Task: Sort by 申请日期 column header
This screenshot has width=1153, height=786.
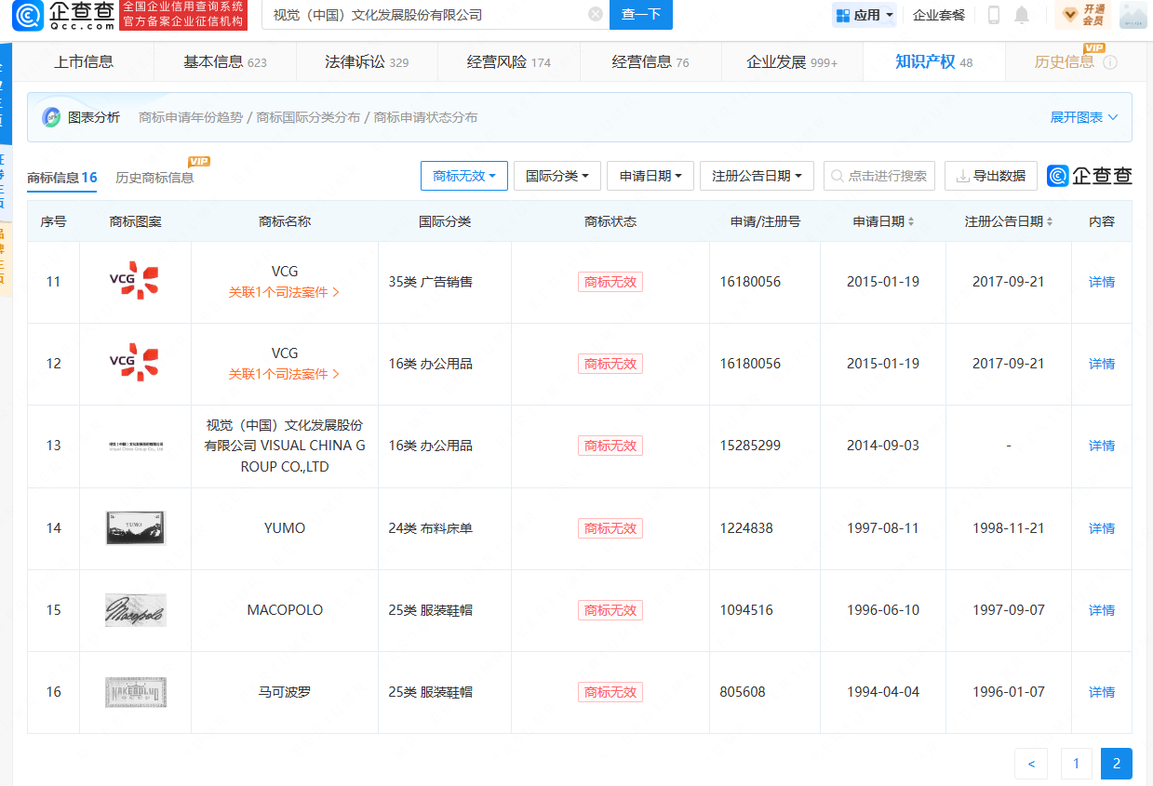Action: tap(883, 221)
